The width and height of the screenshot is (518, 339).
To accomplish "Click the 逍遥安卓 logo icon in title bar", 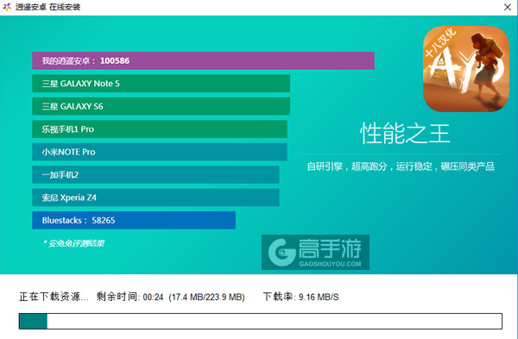I will point(7,7).
